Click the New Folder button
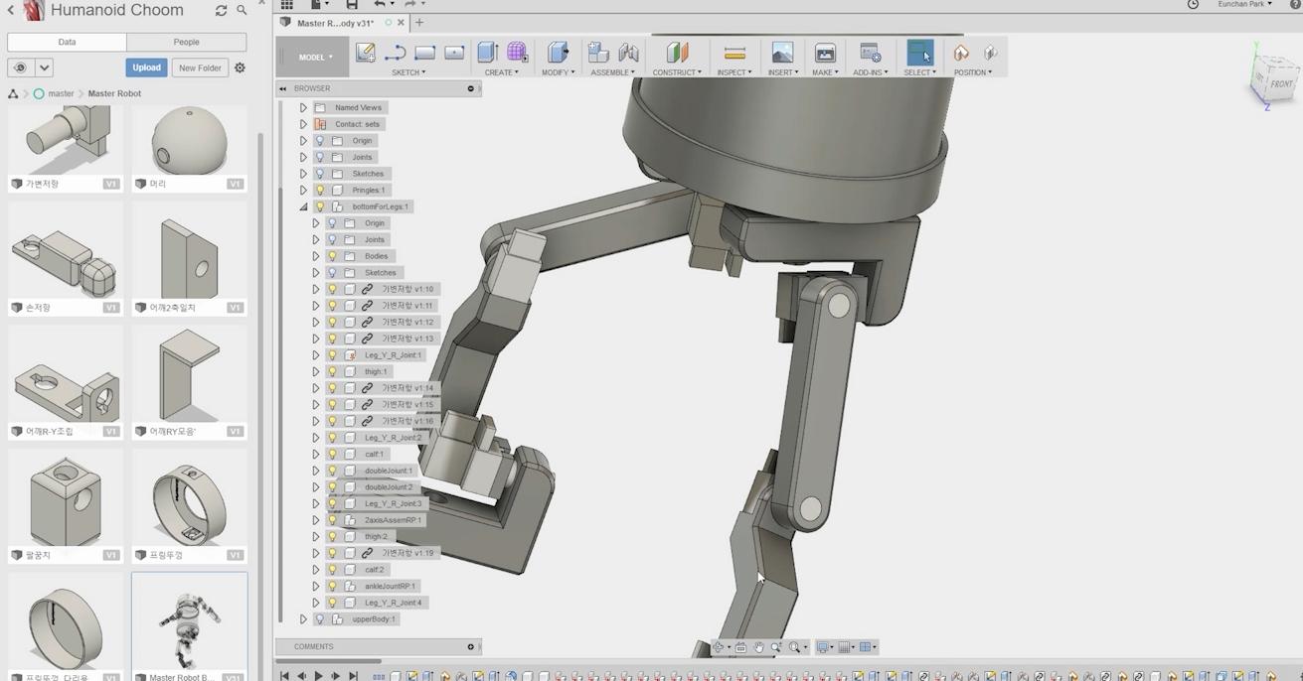This screenshot has width=1303, height=681. coord(200,68)
